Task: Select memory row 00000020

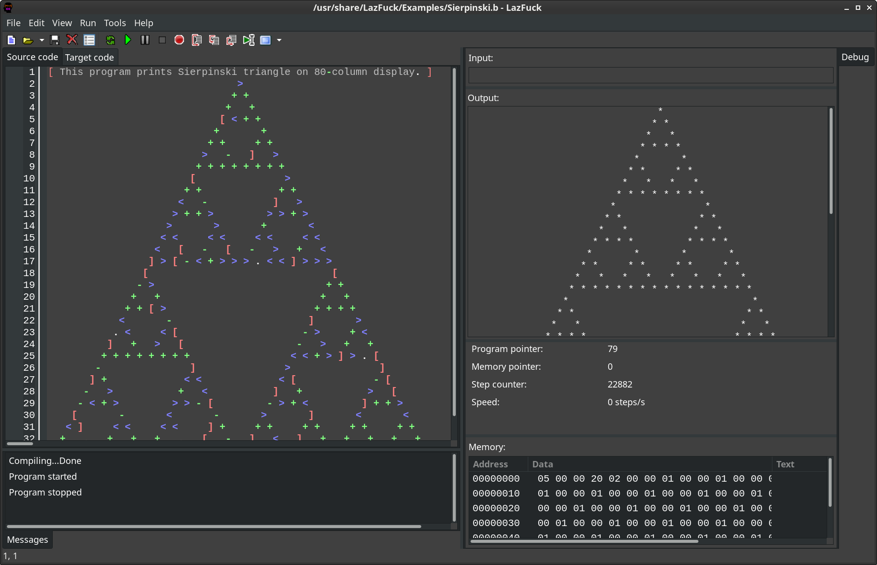Action: click(648, 508)
